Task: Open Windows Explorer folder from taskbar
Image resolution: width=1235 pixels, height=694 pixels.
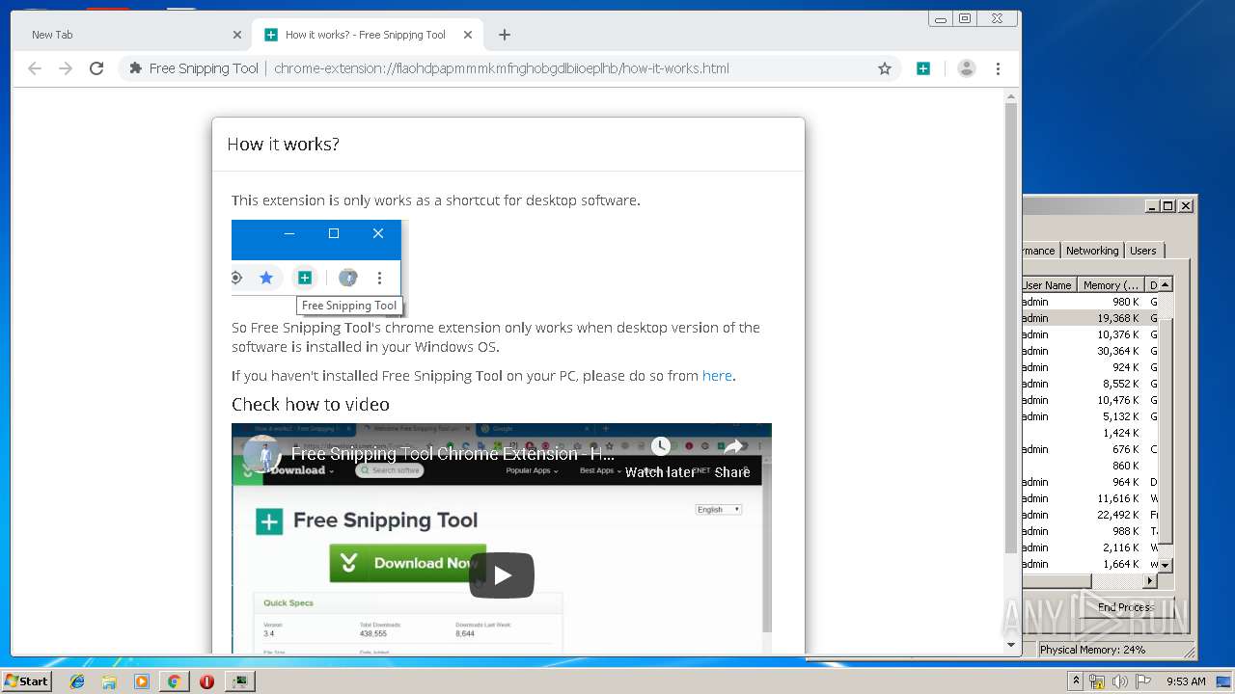Action: [109, 681]
